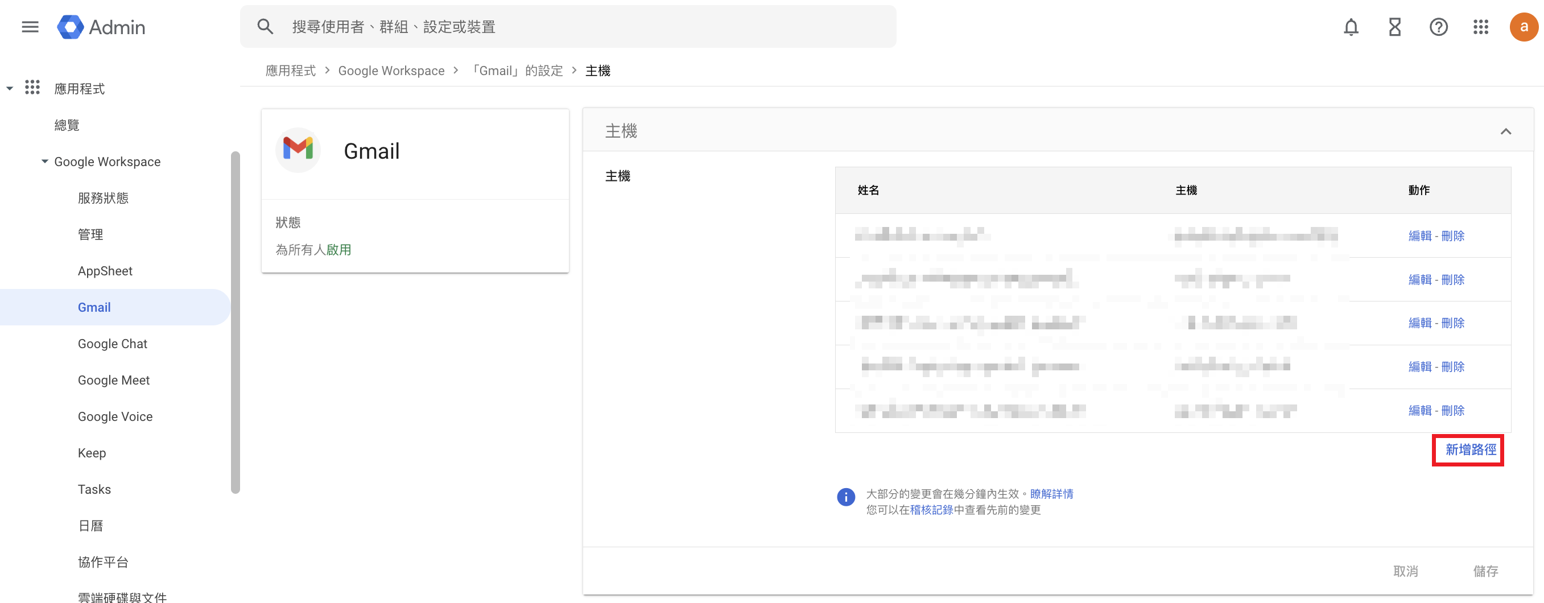This screenshot has width=1544, height=603.
Task: Open 管理 in the sidebar
Action: pyautogui.click(x=90, y=234)
